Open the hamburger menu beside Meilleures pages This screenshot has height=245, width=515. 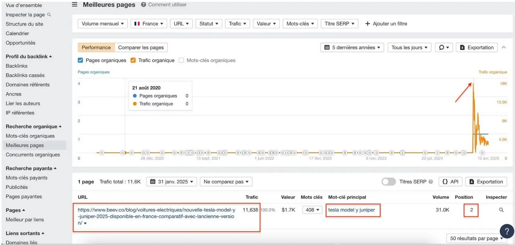[75, 5]
